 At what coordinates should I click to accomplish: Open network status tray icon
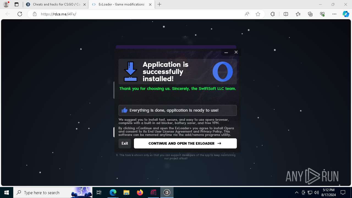tap(310, 193)
